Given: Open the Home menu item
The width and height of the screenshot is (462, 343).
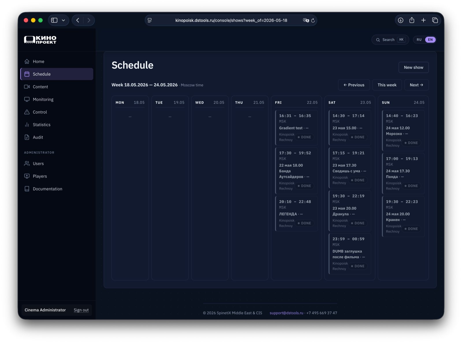Looking at the screenshot, I should pos(57,61).
